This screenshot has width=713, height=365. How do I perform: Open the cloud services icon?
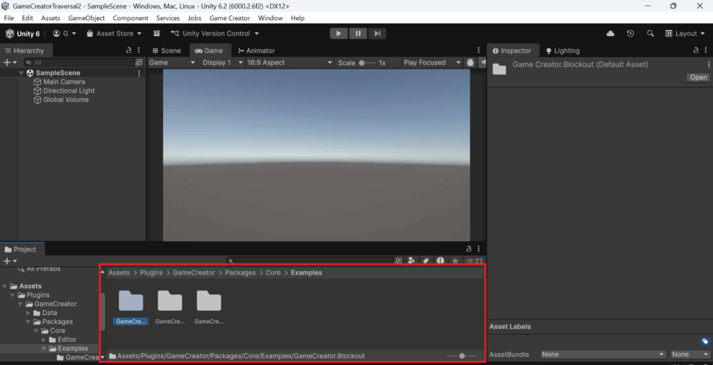pyautogui.click(x=611, y=33)
